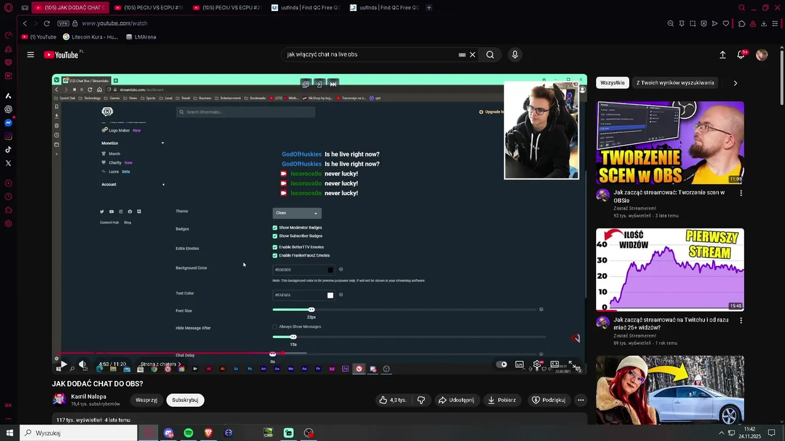Open options for 'Tworzenie scen w OBSie' video
Screen dimensions: 785x441
(x=741, y=193)
